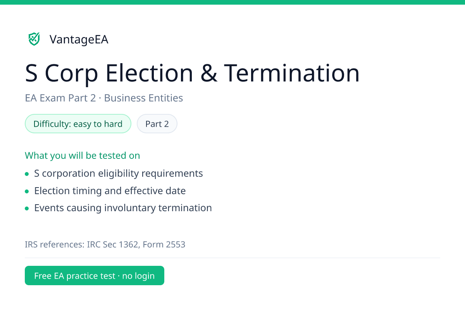465x310 pixels.
Task: Click the Form 2553 reference text
Action: [x=164, y=245]
